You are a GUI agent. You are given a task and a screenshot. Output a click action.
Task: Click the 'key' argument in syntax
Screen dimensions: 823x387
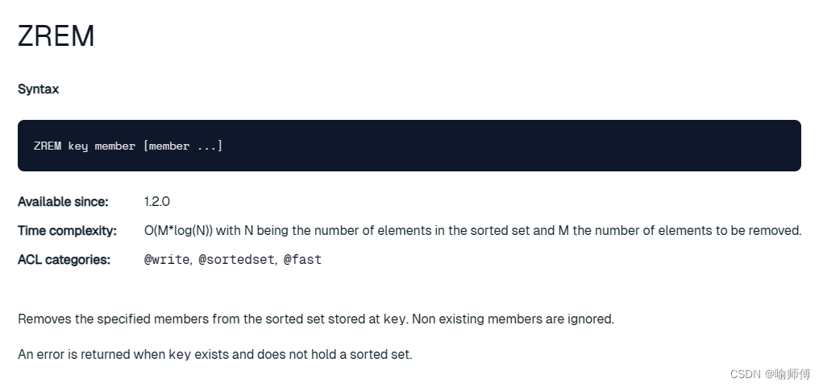77,146
